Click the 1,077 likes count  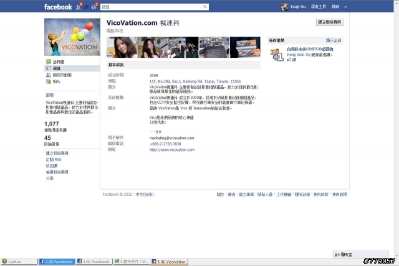[52, 124]
